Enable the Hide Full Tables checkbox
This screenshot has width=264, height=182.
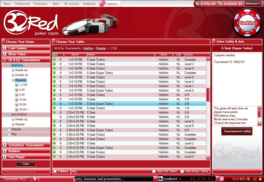click(154, 171)
